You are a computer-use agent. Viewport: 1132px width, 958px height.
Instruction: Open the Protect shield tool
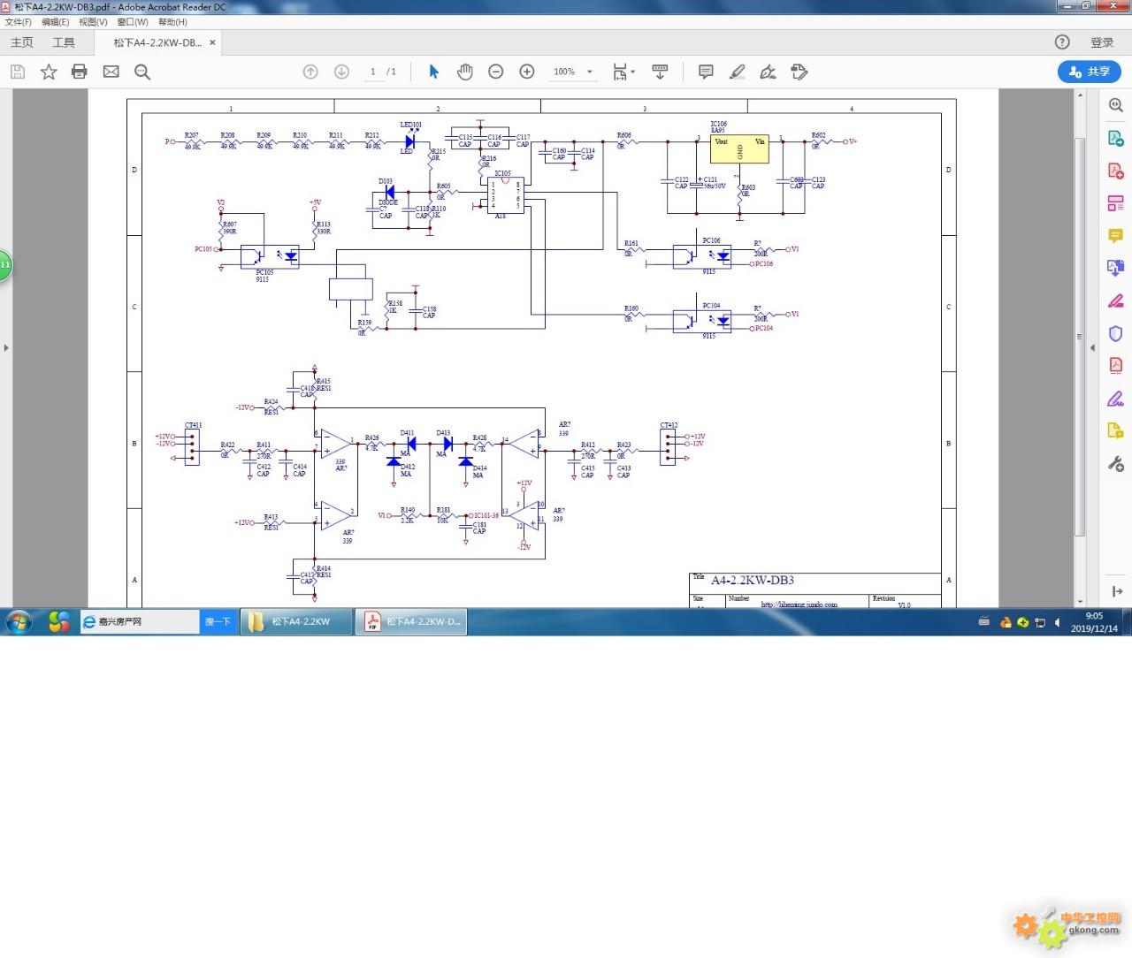tap(1116, 333)
